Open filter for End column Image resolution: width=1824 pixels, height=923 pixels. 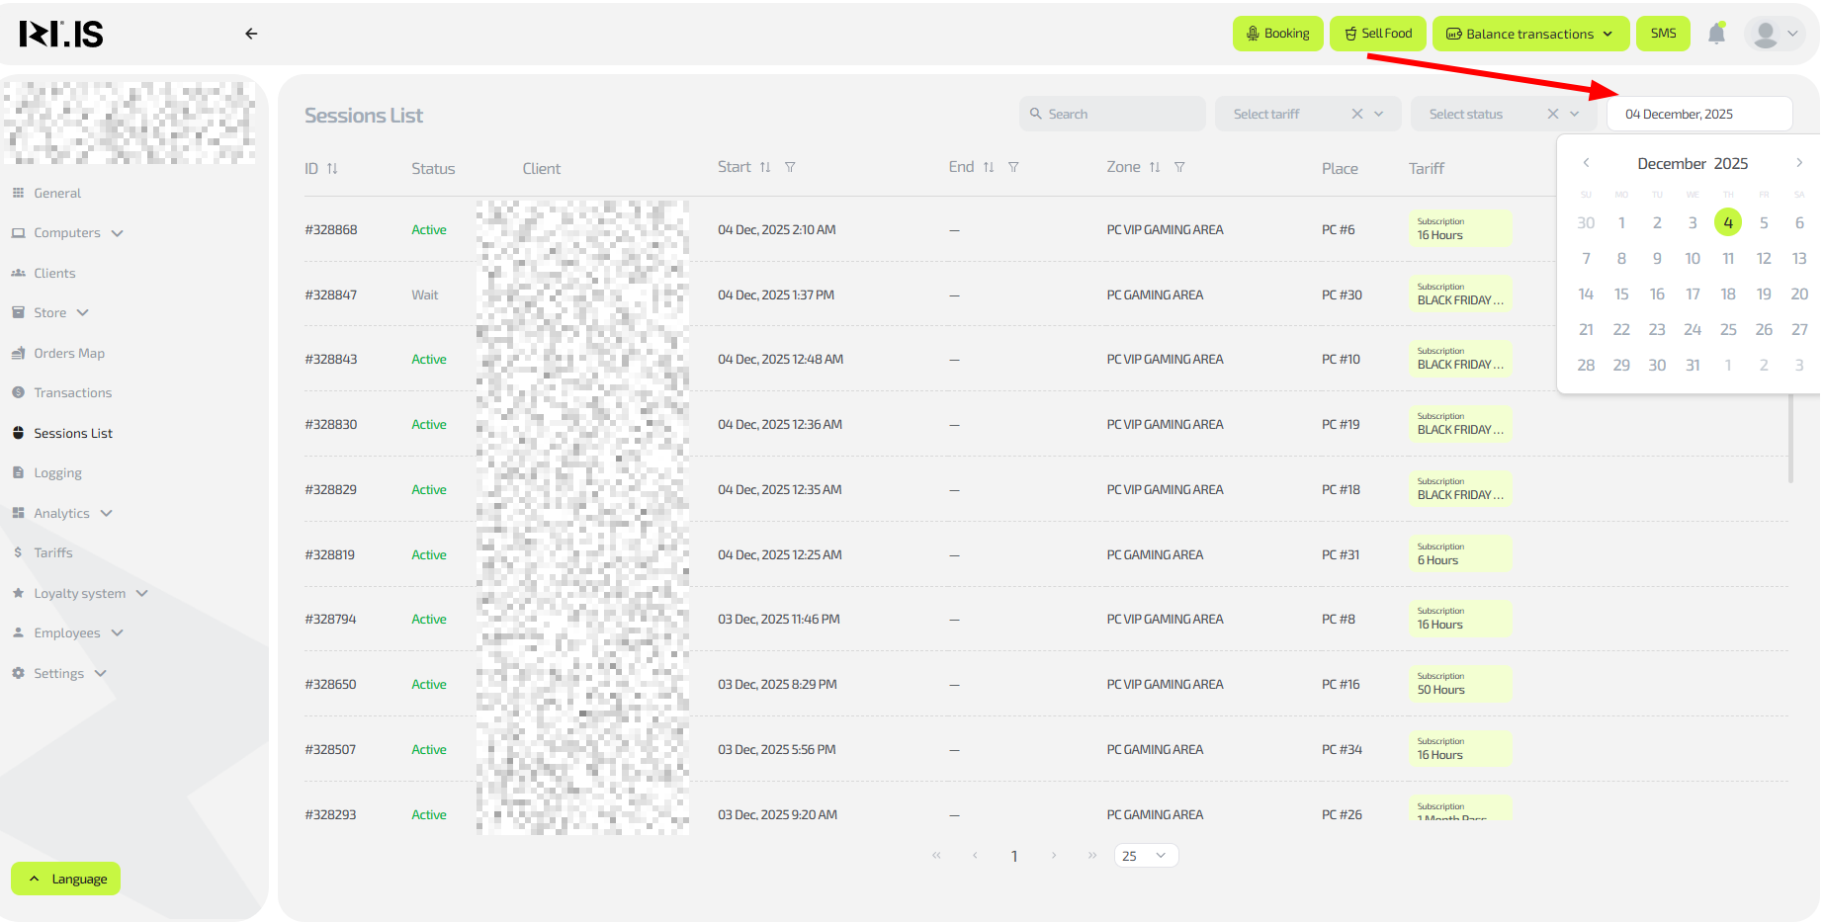[1013, 167]
